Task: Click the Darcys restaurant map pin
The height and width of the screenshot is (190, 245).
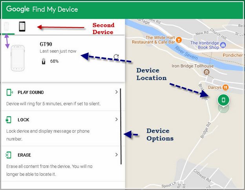Action: 225,87
